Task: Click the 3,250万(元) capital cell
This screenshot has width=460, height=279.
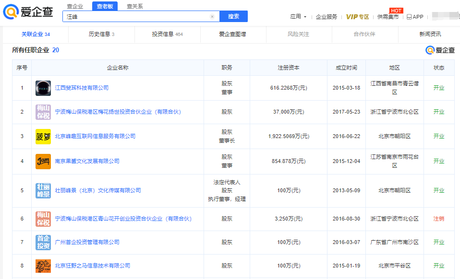Action: click(x=289, y=219)
